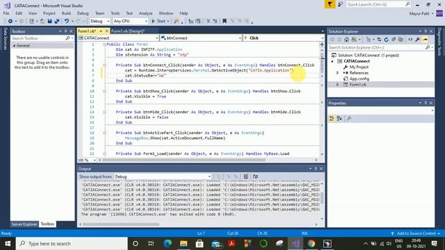
Task: Click the New Project toolbar icon
Action: 31,22
